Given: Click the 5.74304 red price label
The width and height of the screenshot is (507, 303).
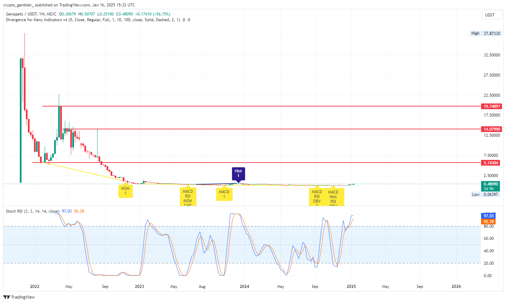Looking at the screenshot, I should click(x=491, y=163).
